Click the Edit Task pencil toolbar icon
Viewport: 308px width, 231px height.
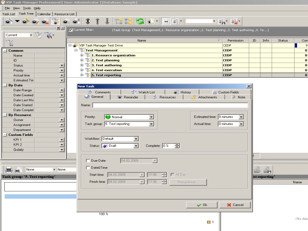(x=35, y=21)
